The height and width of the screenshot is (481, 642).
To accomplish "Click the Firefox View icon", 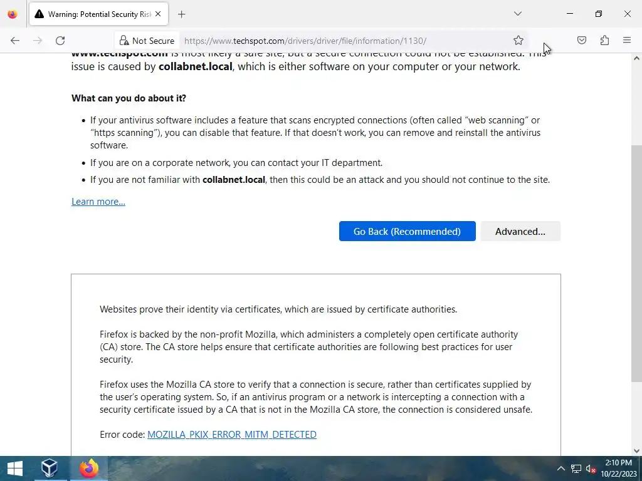I will pos(13,14).
